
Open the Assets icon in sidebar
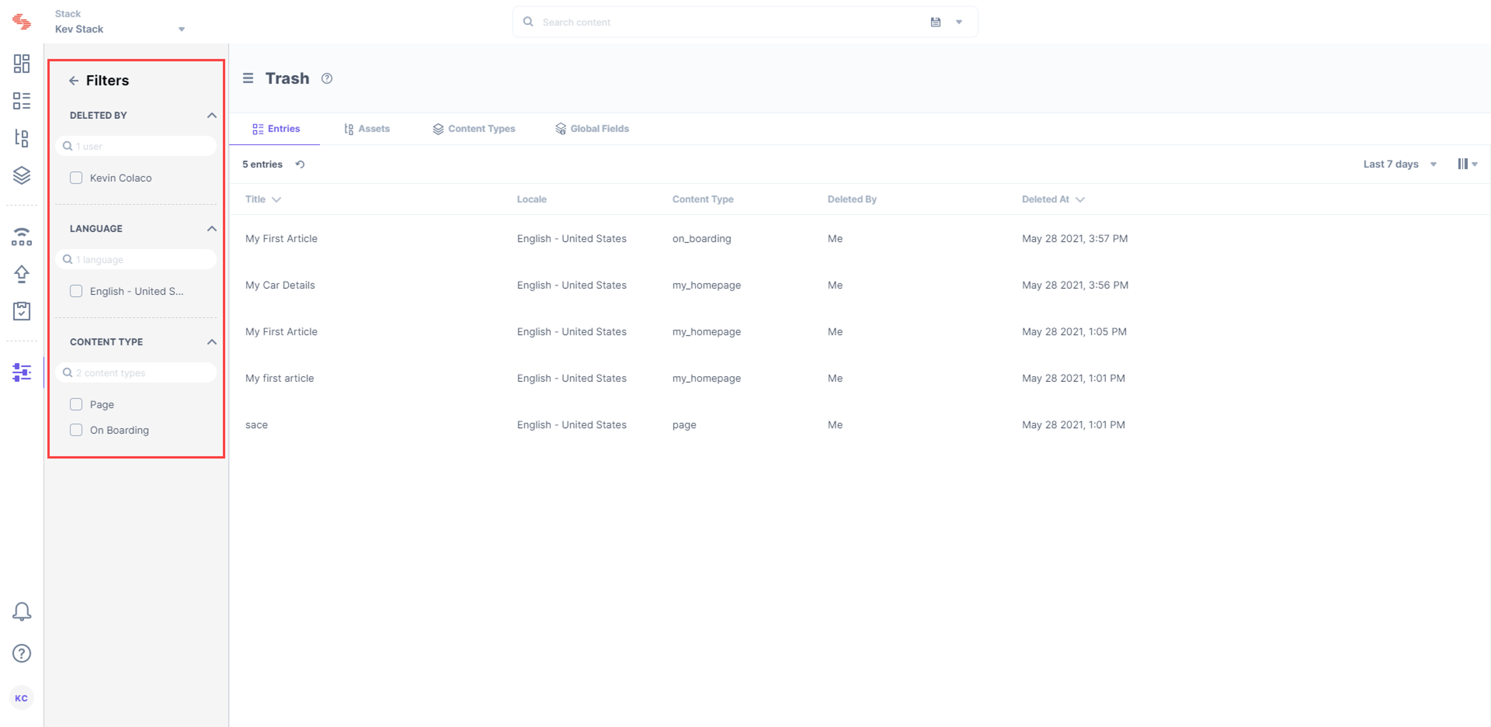(x=21, y=138)
